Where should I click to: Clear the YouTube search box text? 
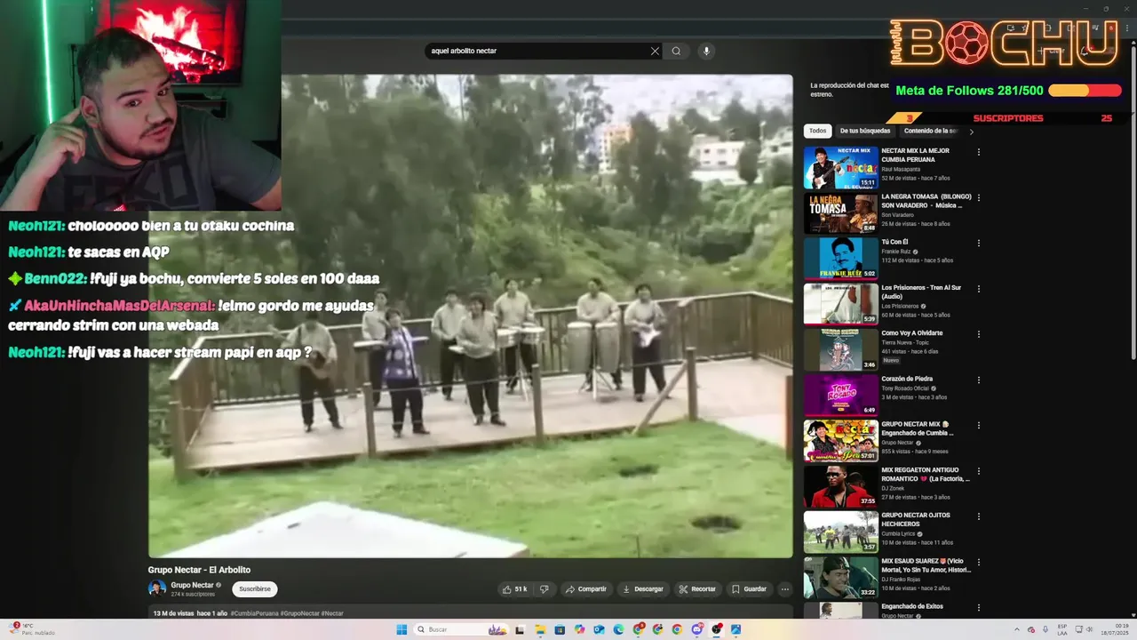pyautogui.click(x=655, y=51)
